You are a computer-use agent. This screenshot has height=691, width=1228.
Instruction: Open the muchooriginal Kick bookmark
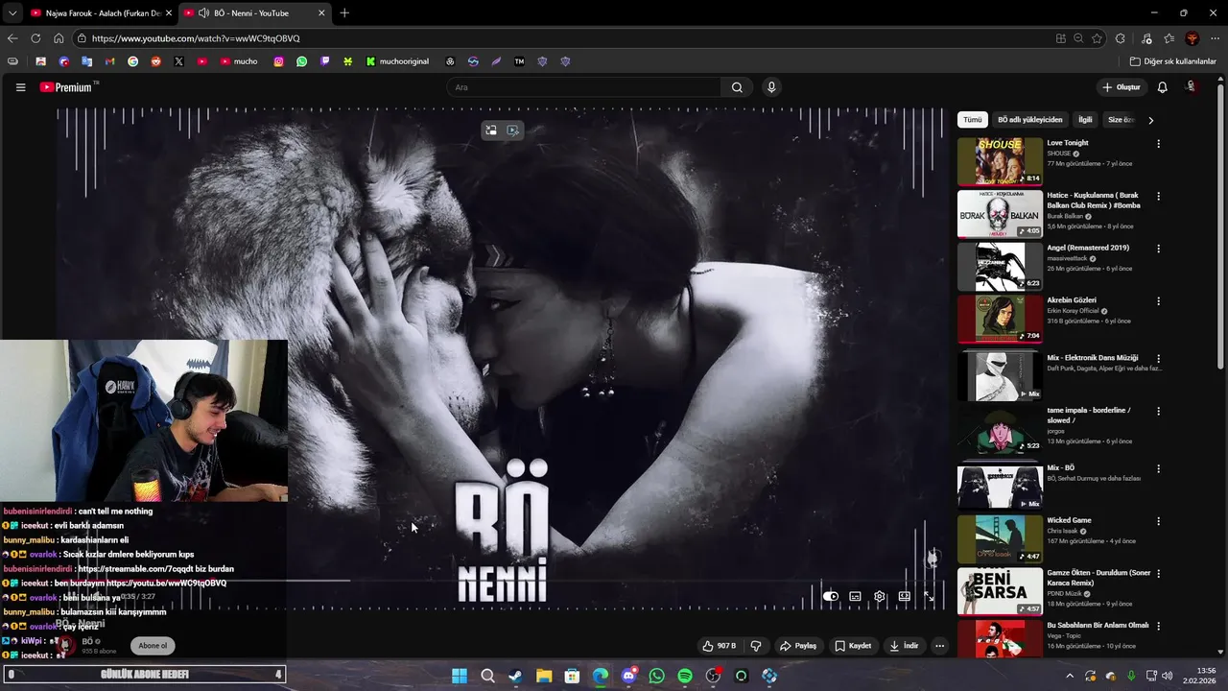[397, 61]
